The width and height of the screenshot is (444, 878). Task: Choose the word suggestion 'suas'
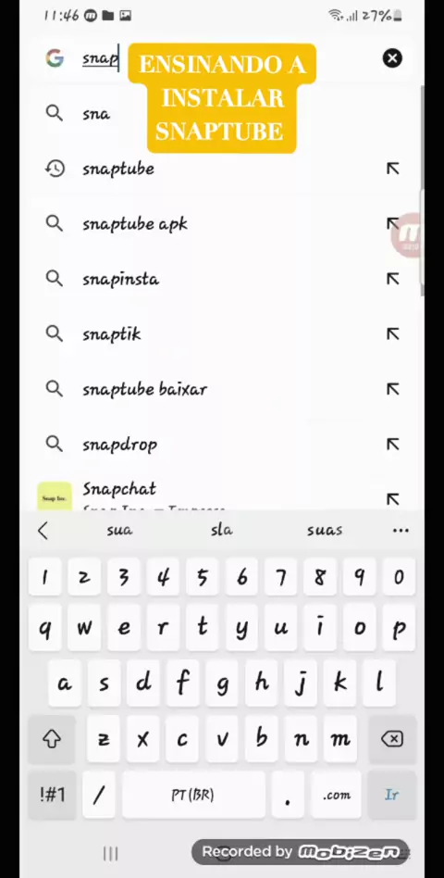point(325,531)
